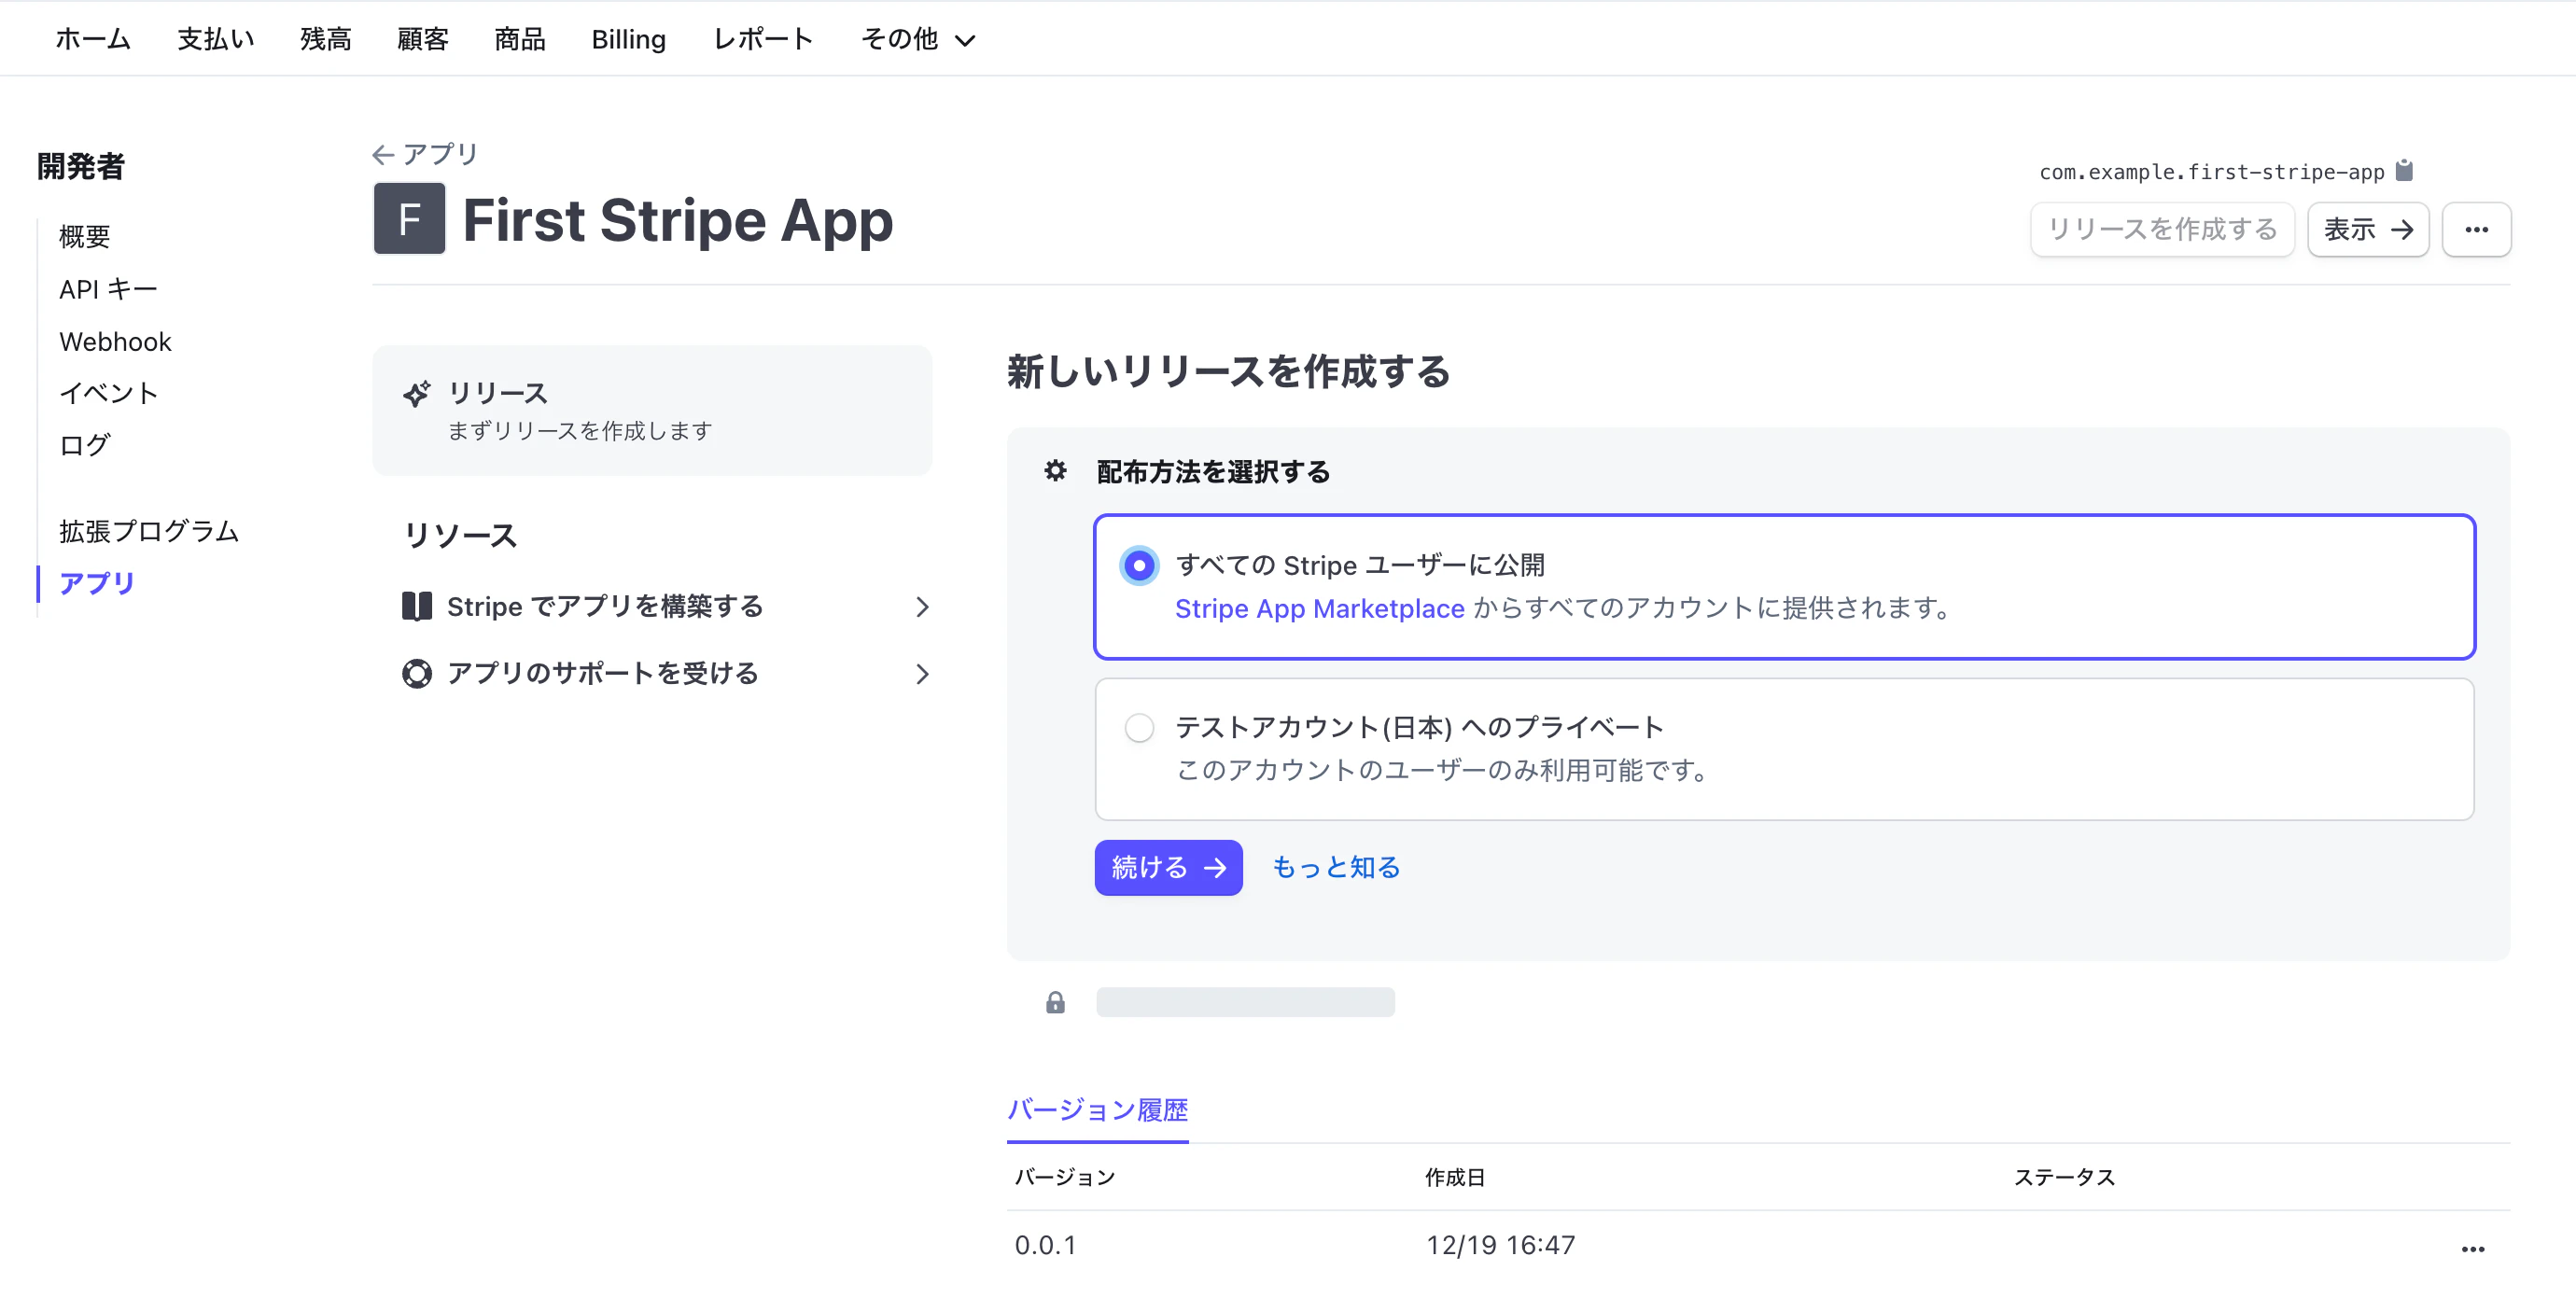
Task: Open the three-dot menu in the app header
Action: pyautogui.click(x=2476, y=229)
